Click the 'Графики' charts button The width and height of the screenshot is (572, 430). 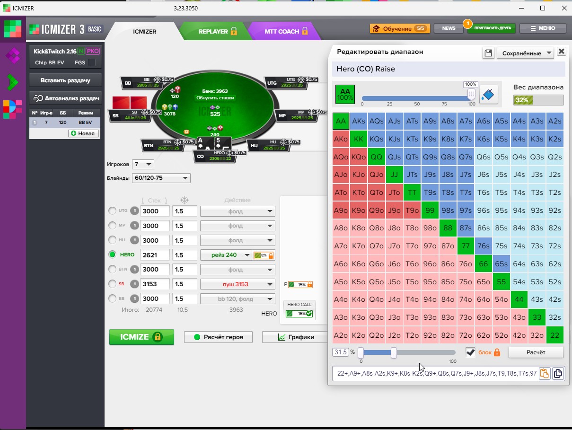click(296, 337)
